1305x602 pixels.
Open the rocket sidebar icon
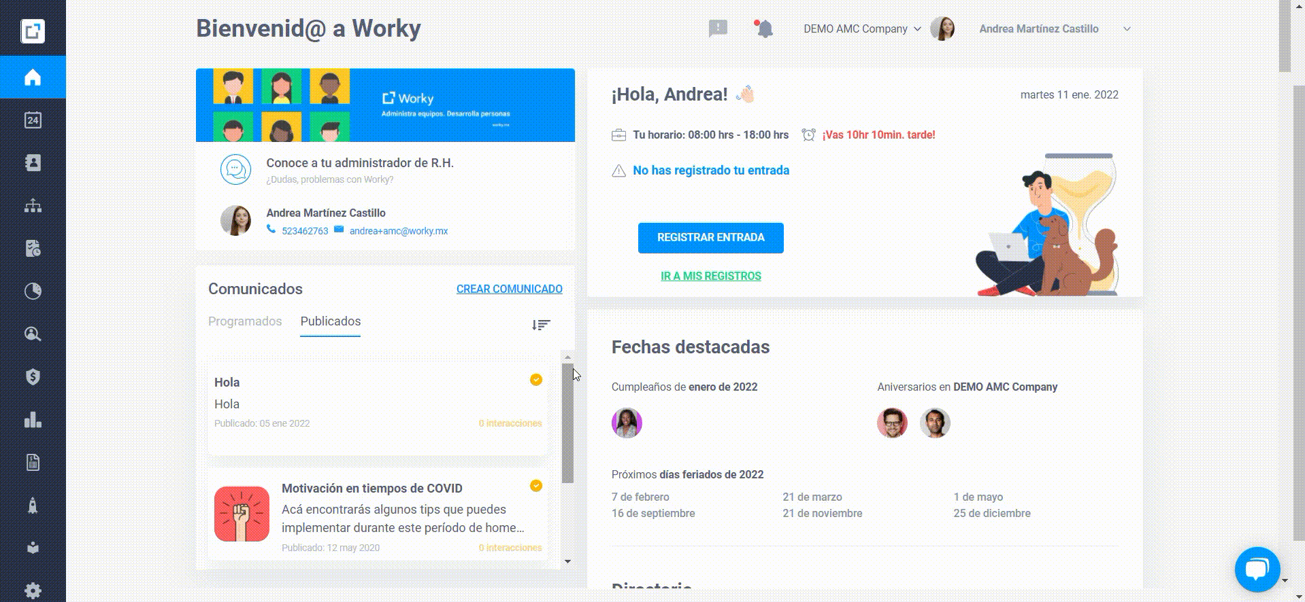tap(33, 506)
